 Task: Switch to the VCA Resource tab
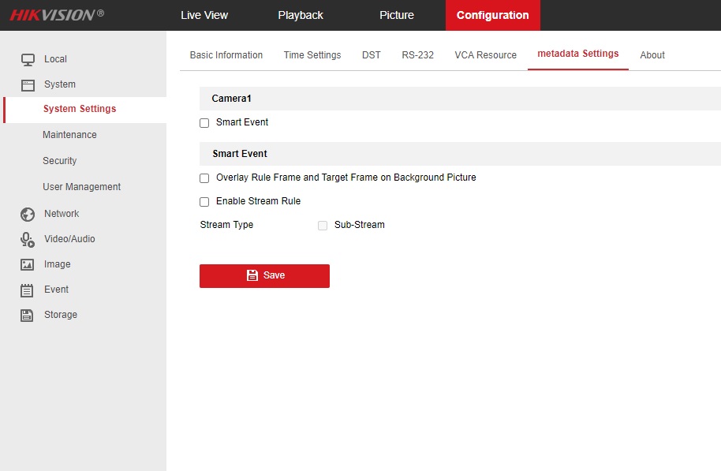485,55
